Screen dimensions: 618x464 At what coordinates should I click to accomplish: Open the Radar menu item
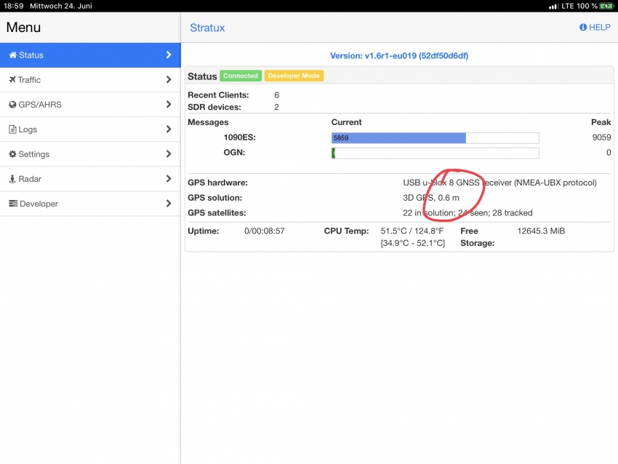click(x=90, y=179)
